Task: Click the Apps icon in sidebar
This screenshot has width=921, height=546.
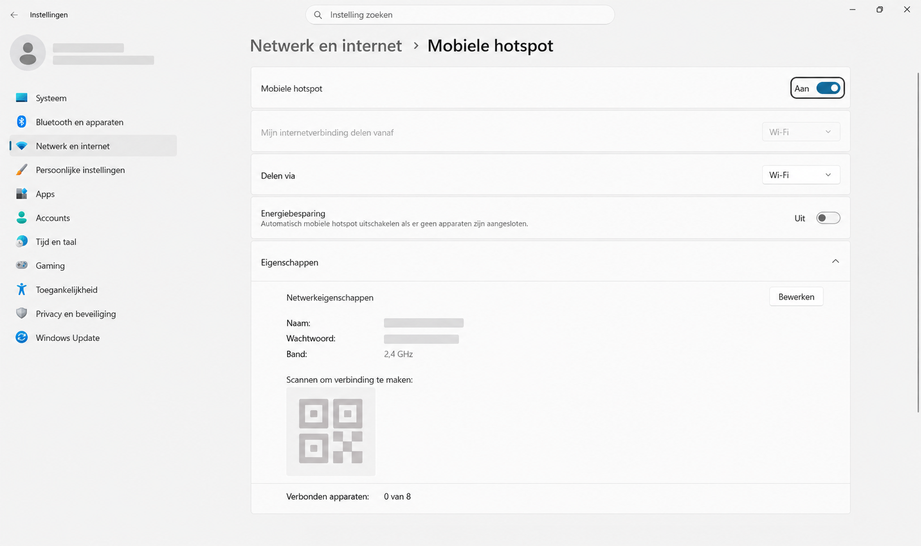Action: (21, 194)
